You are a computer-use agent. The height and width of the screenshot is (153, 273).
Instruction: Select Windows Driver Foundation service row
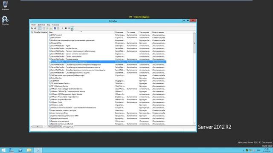coord(107,108)
